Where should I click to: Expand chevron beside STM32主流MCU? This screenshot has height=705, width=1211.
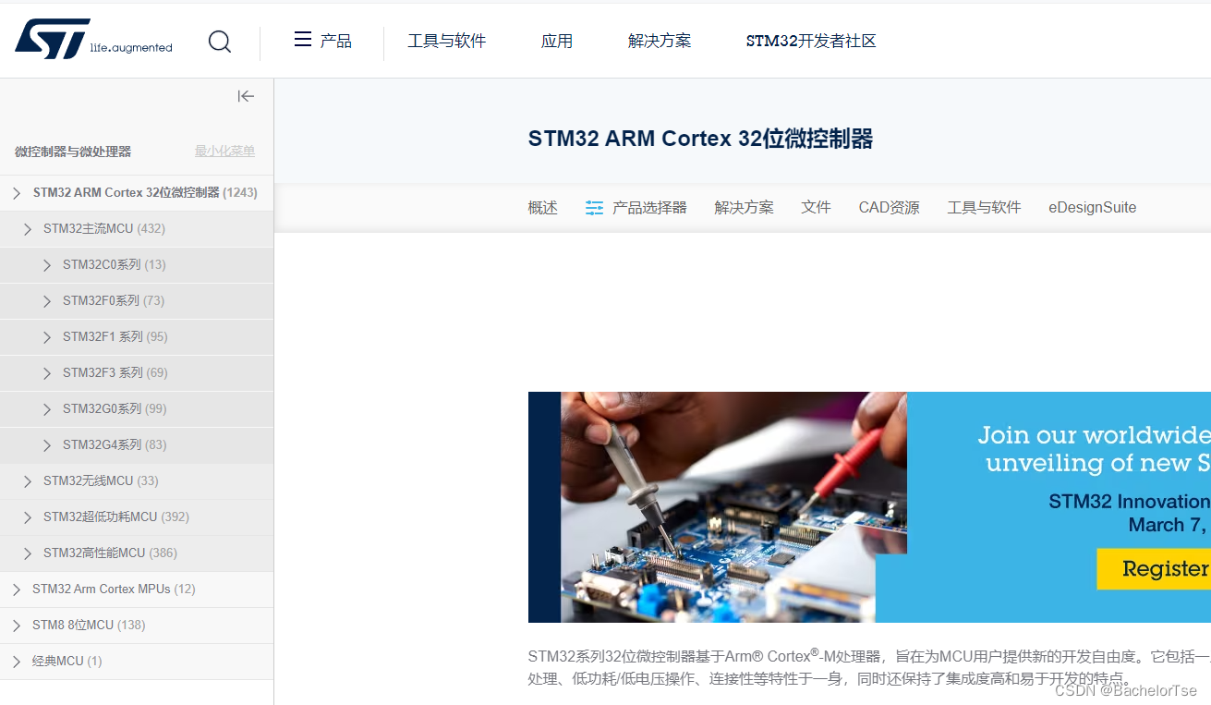(x=28, y=229)
